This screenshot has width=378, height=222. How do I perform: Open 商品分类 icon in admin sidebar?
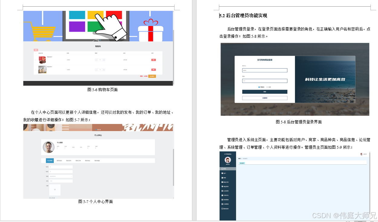[x=222, y=182]
